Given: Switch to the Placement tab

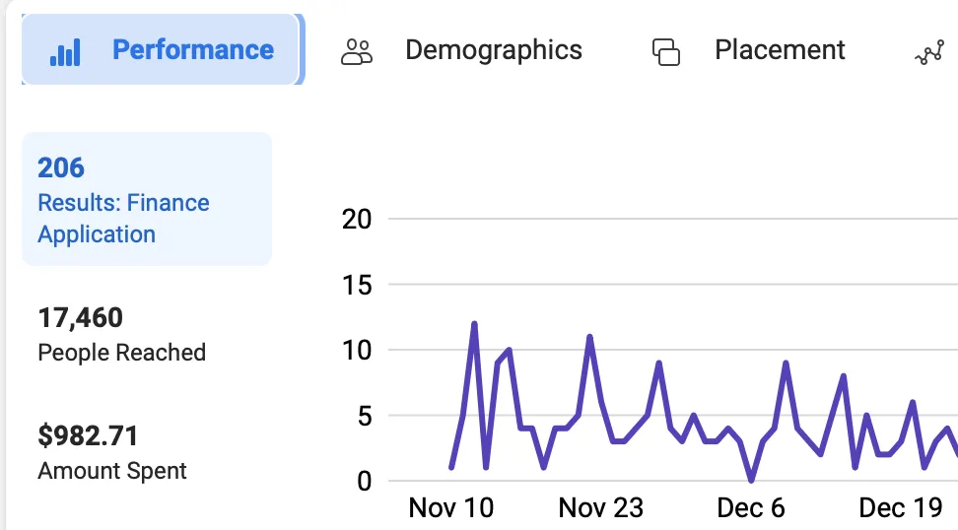Looking at the screenshot, I should tap(749, 50).
